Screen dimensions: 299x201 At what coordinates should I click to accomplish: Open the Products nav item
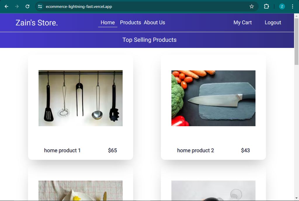tap(131, 22)
